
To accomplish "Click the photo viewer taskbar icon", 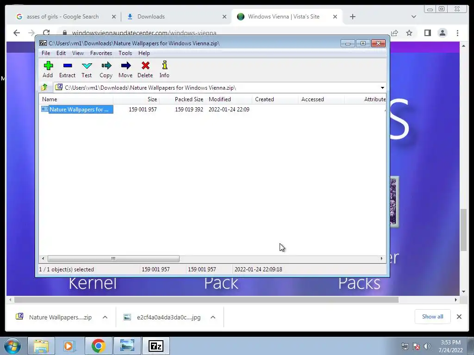I will tap(127, 346).
